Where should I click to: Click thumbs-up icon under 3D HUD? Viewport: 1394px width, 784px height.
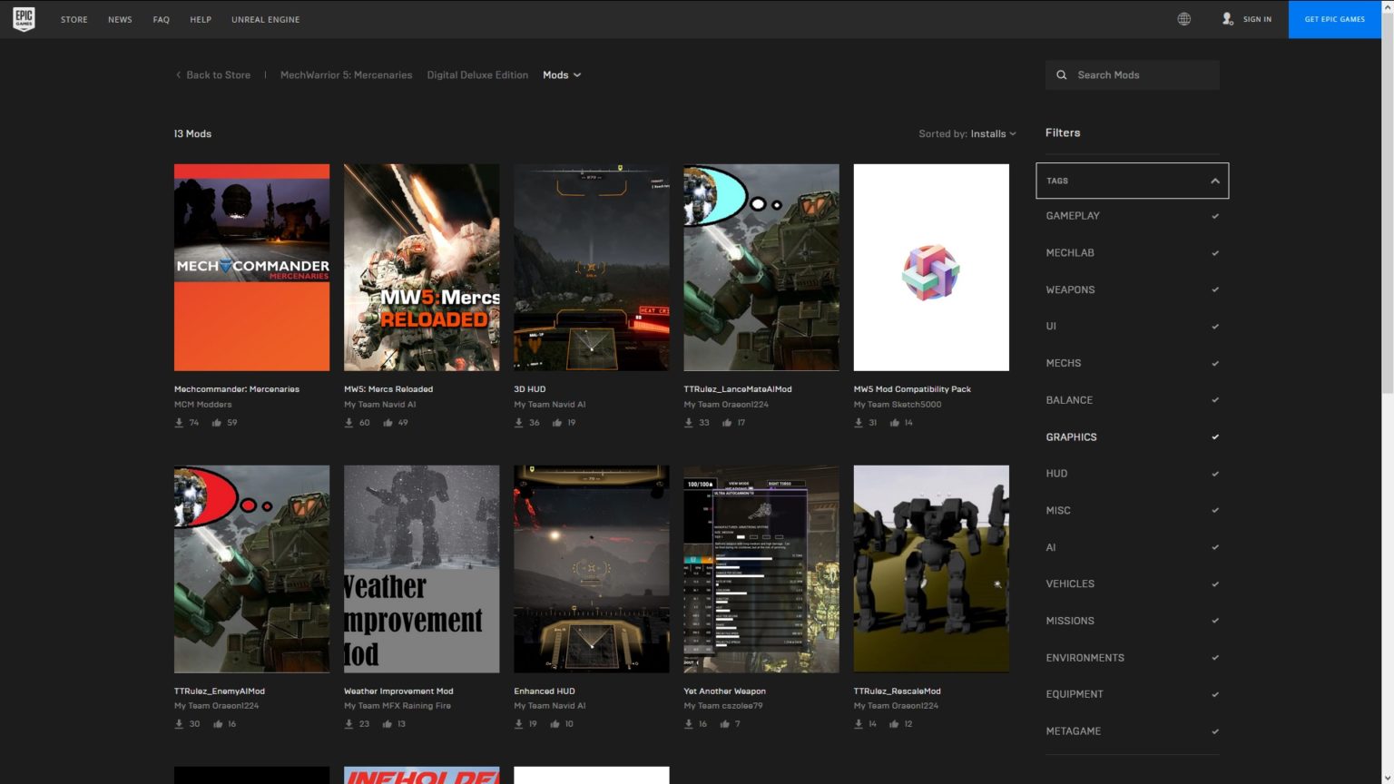click(556, 423)
